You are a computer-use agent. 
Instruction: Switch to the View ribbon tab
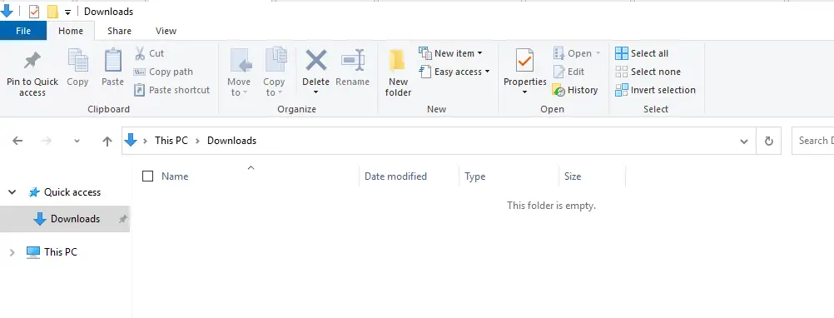[166, 31]
